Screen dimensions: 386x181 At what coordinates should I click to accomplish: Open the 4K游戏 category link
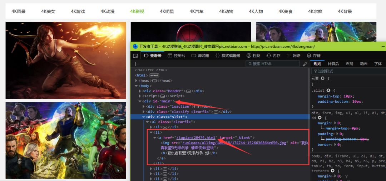click(x=78, y=11)
